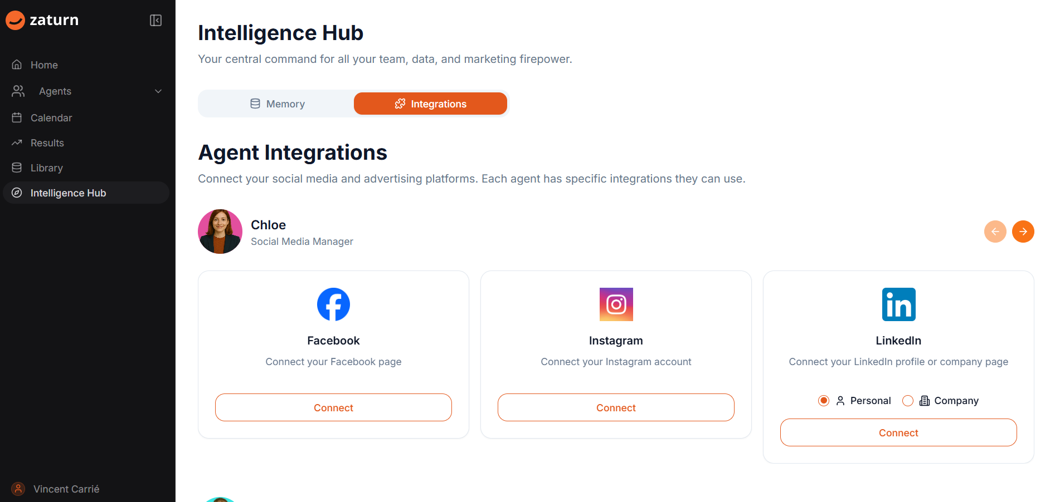Connect the Facebook page

point(333,407)
